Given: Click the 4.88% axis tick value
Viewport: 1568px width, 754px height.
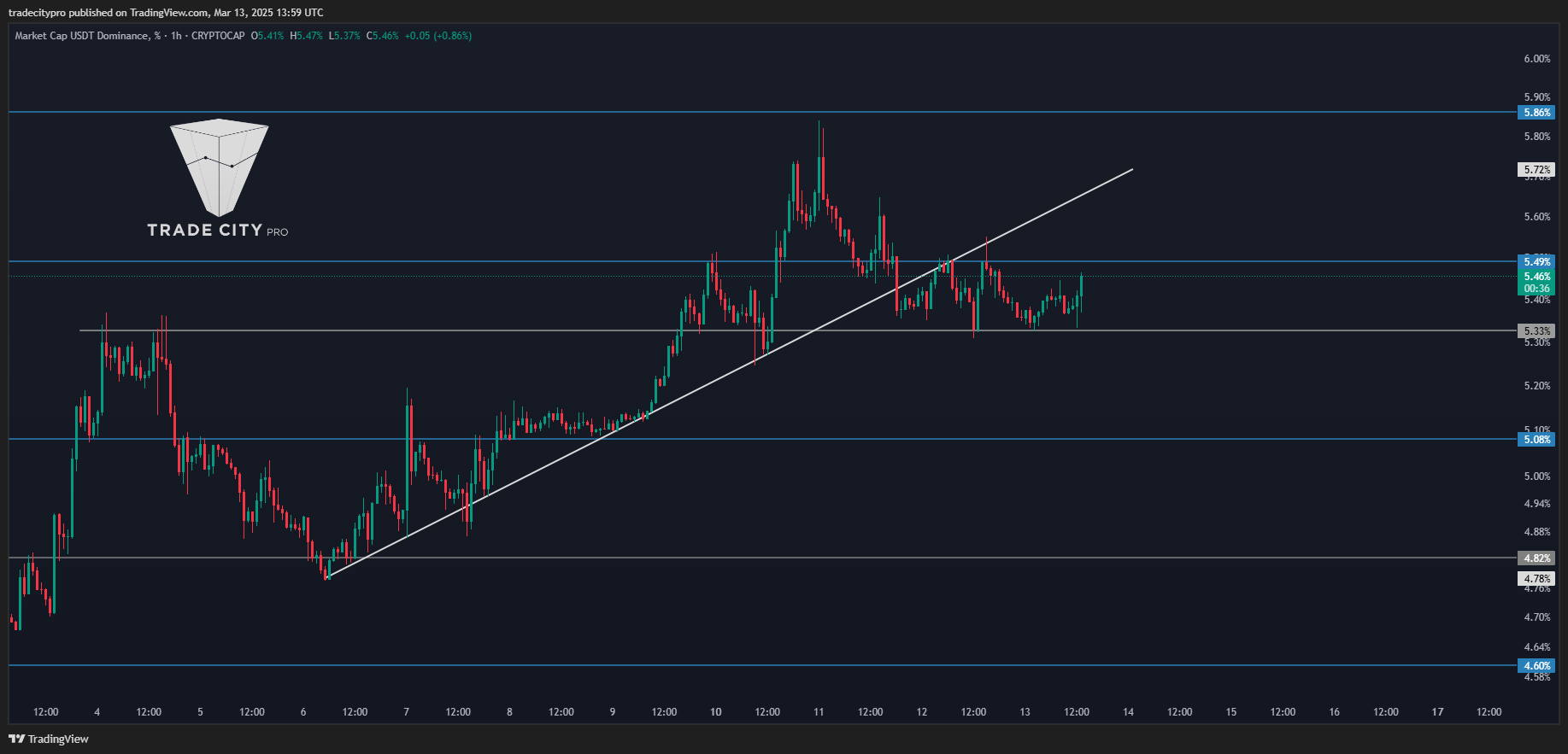Looking at the screenshot, I should [x=1537, y=532].
